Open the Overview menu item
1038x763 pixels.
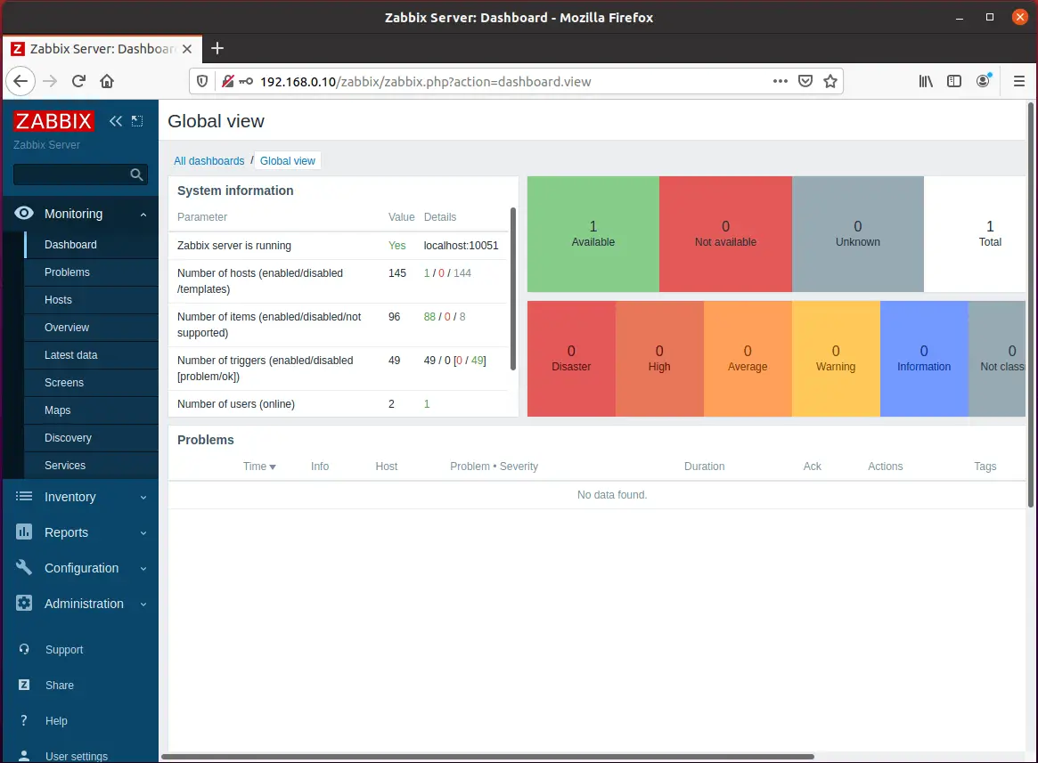pyautogui.click(x=92, y=328)
